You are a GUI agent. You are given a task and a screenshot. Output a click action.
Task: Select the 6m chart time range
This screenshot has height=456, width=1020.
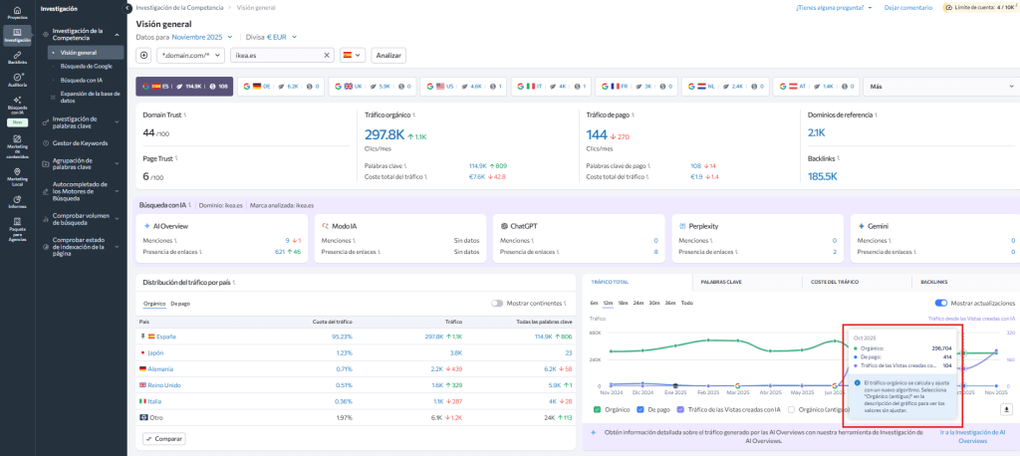pos(594,303)
